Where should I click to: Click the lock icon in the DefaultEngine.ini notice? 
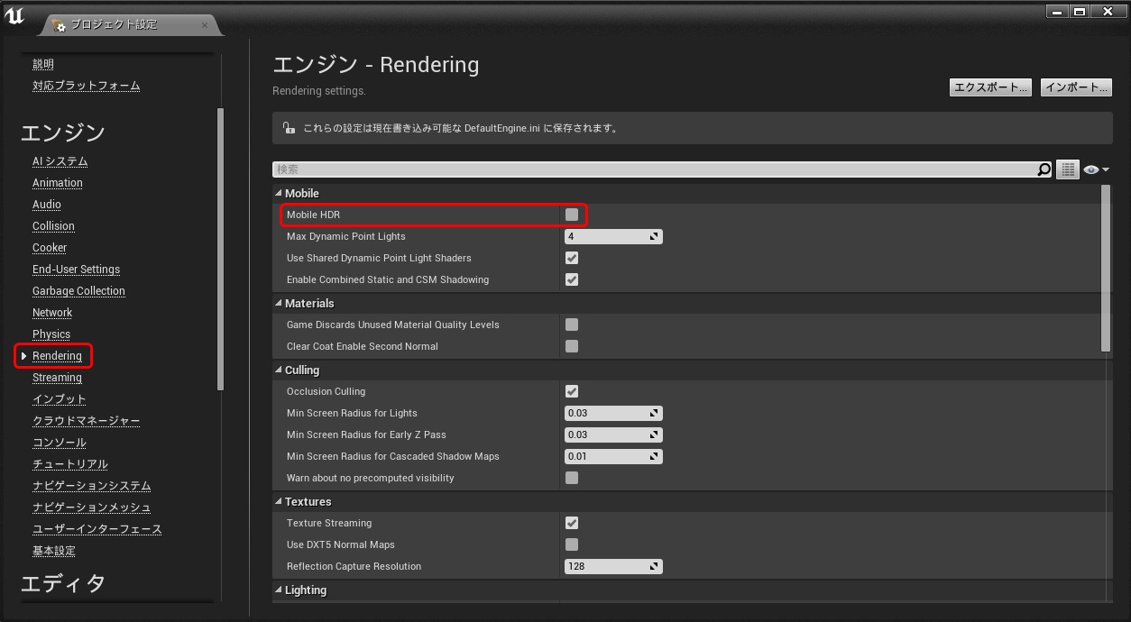tap(288, 128)
